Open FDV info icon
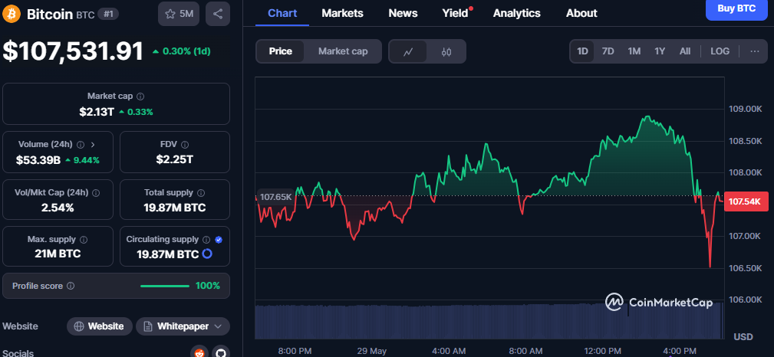The image size is (774, 357). pyautogui.click(x=185, y=145)
